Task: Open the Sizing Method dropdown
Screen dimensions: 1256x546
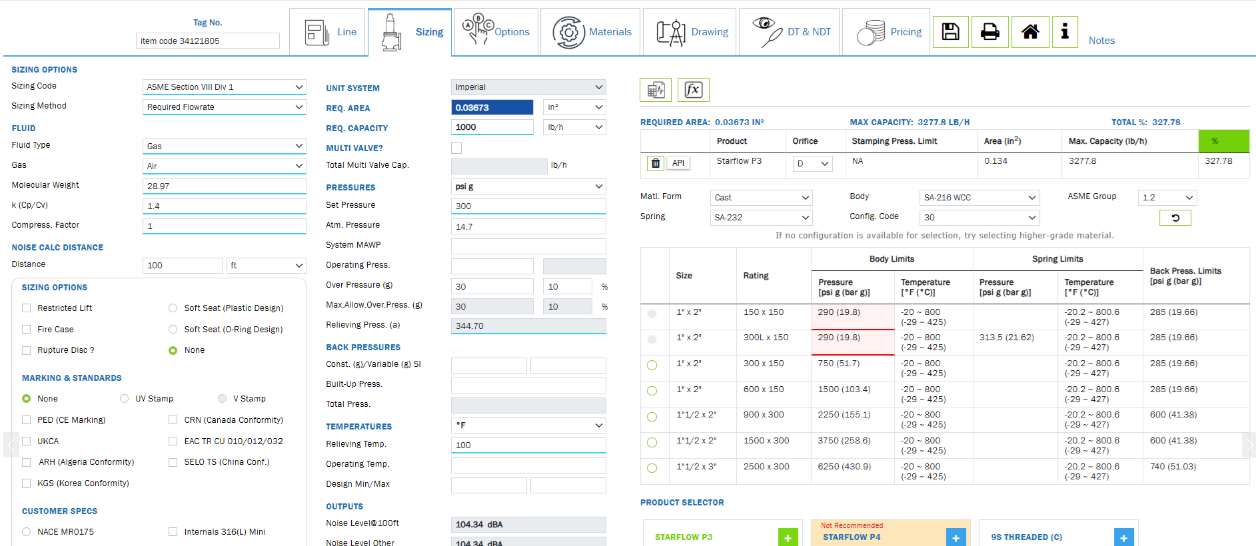Action: point(225,107)
